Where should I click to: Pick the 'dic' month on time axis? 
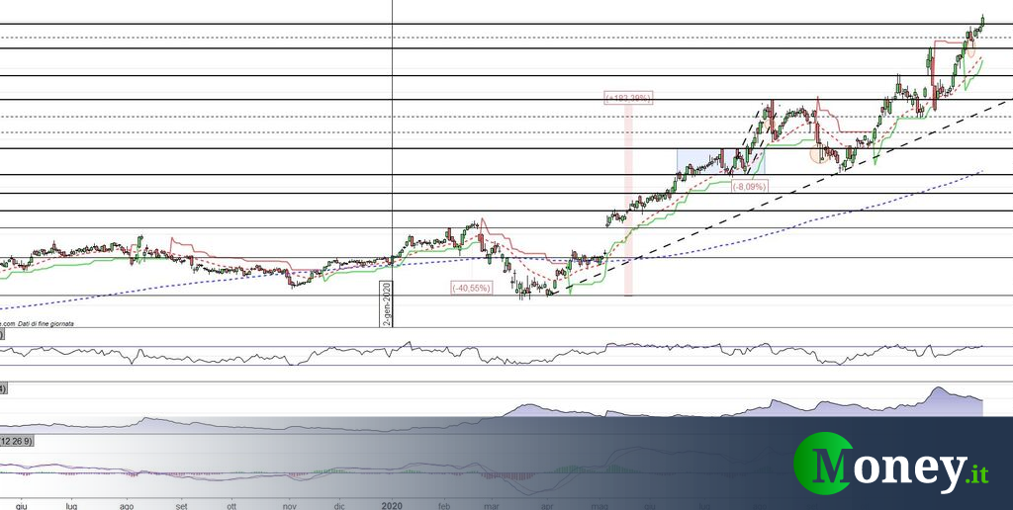click(338, 505)
